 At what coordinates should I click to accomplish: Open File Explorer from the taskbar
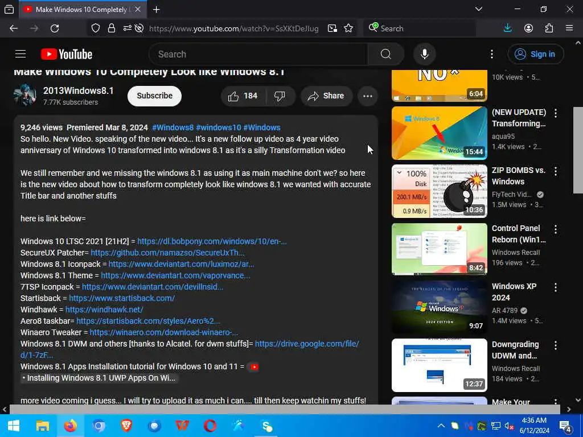pos(42,426)
